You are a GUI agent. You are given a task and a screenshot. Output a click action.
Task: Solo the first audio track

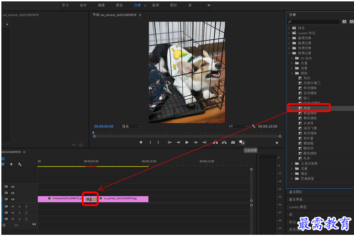pos(20,207)
